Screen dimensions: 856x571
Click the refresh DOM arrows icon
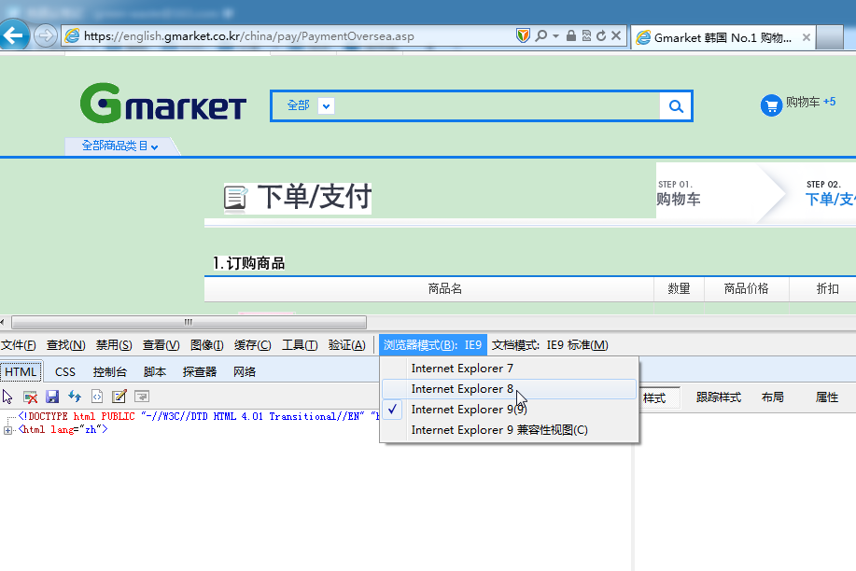75,397
